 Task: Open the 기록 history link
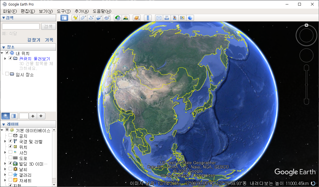point(49,40)
